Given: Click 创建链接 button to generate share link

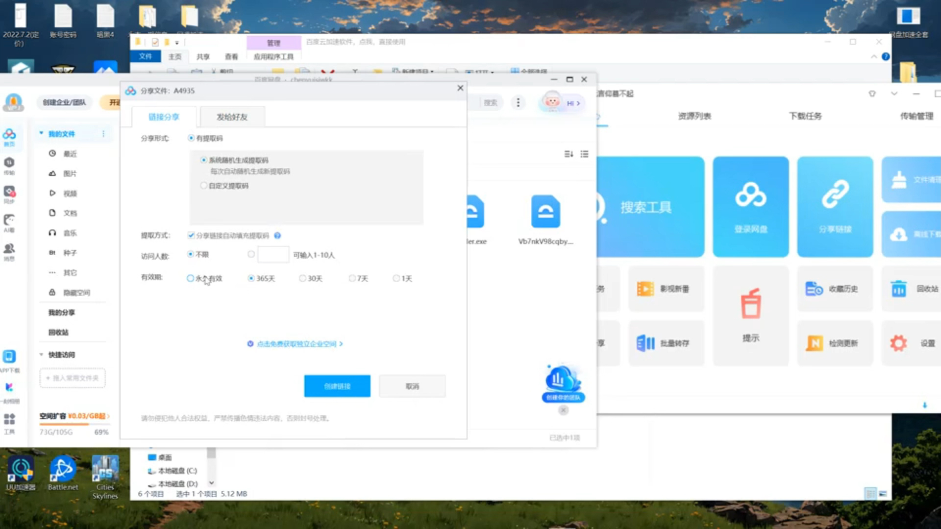Looking at the screenshot, I should pyautogui.click(x=337, y=385).
